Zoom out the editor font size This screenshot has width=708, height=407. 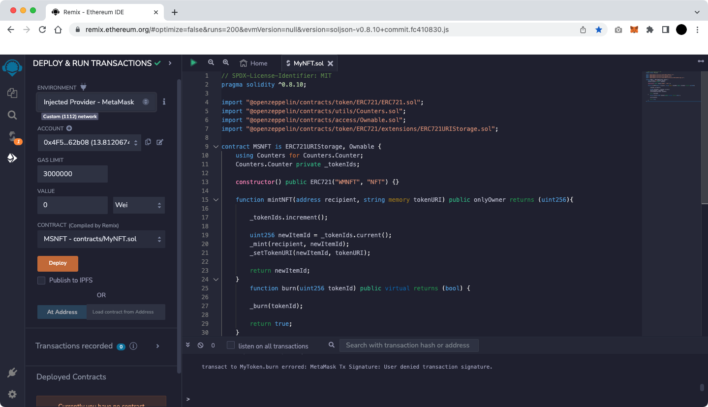tap(211, 63)
